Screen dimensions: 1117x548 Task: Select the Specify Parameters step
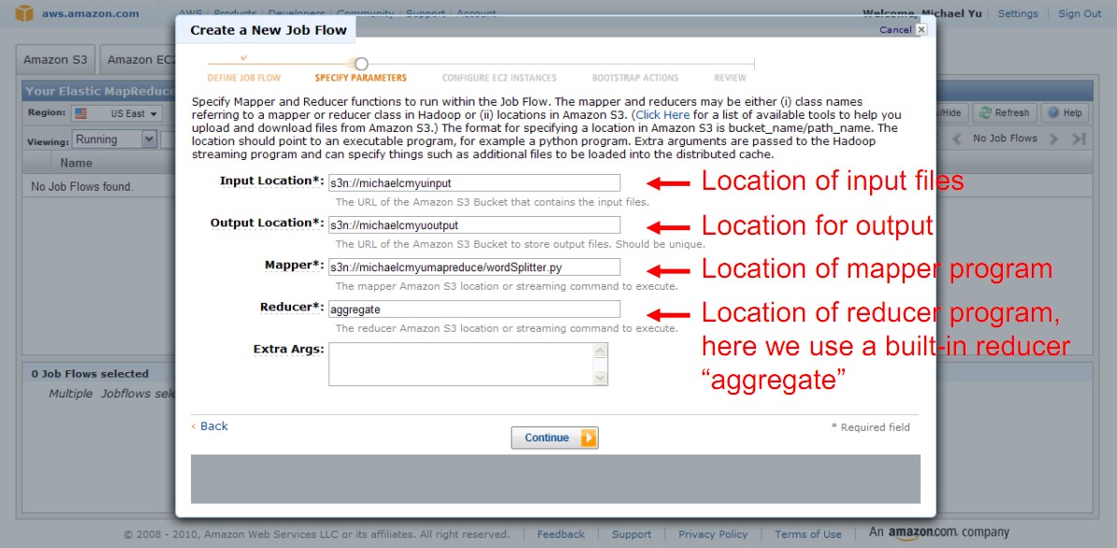coord(360,78)
